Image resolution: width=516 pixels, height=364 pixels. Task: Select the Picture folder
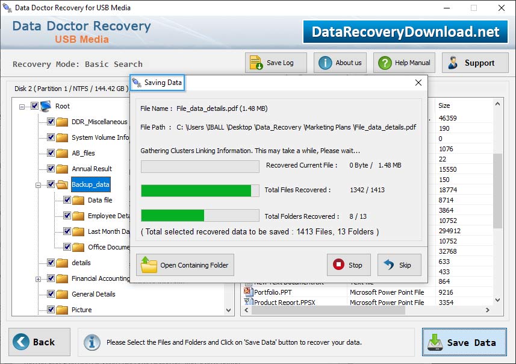(x=82, y=310)
